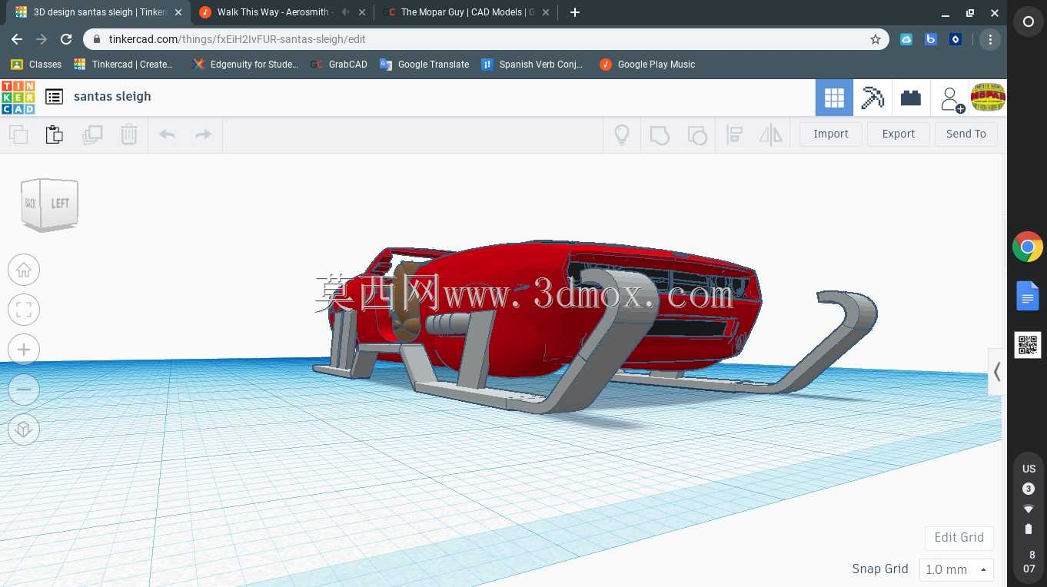The height and width of the screenshot is (587, 1047).
Task: Click the Align tool icon
Action: coord(734,135)
